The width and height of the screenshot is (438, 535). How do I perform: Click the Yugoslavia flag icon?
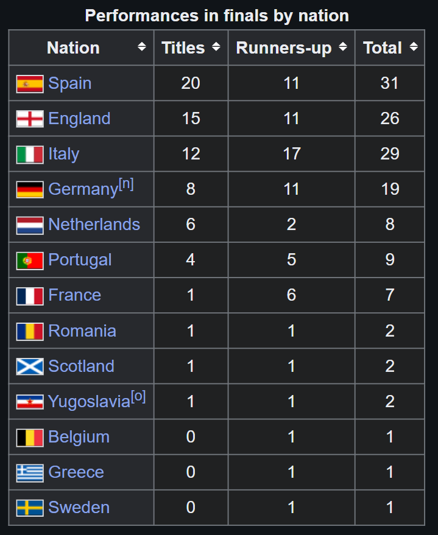[x=30, y=402]
